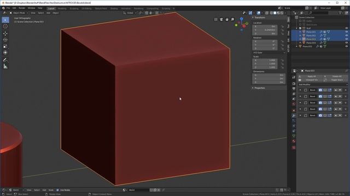Screen dimensions: 350x196
Task: Select the Annotate tool
Action: tap(5, 60)
